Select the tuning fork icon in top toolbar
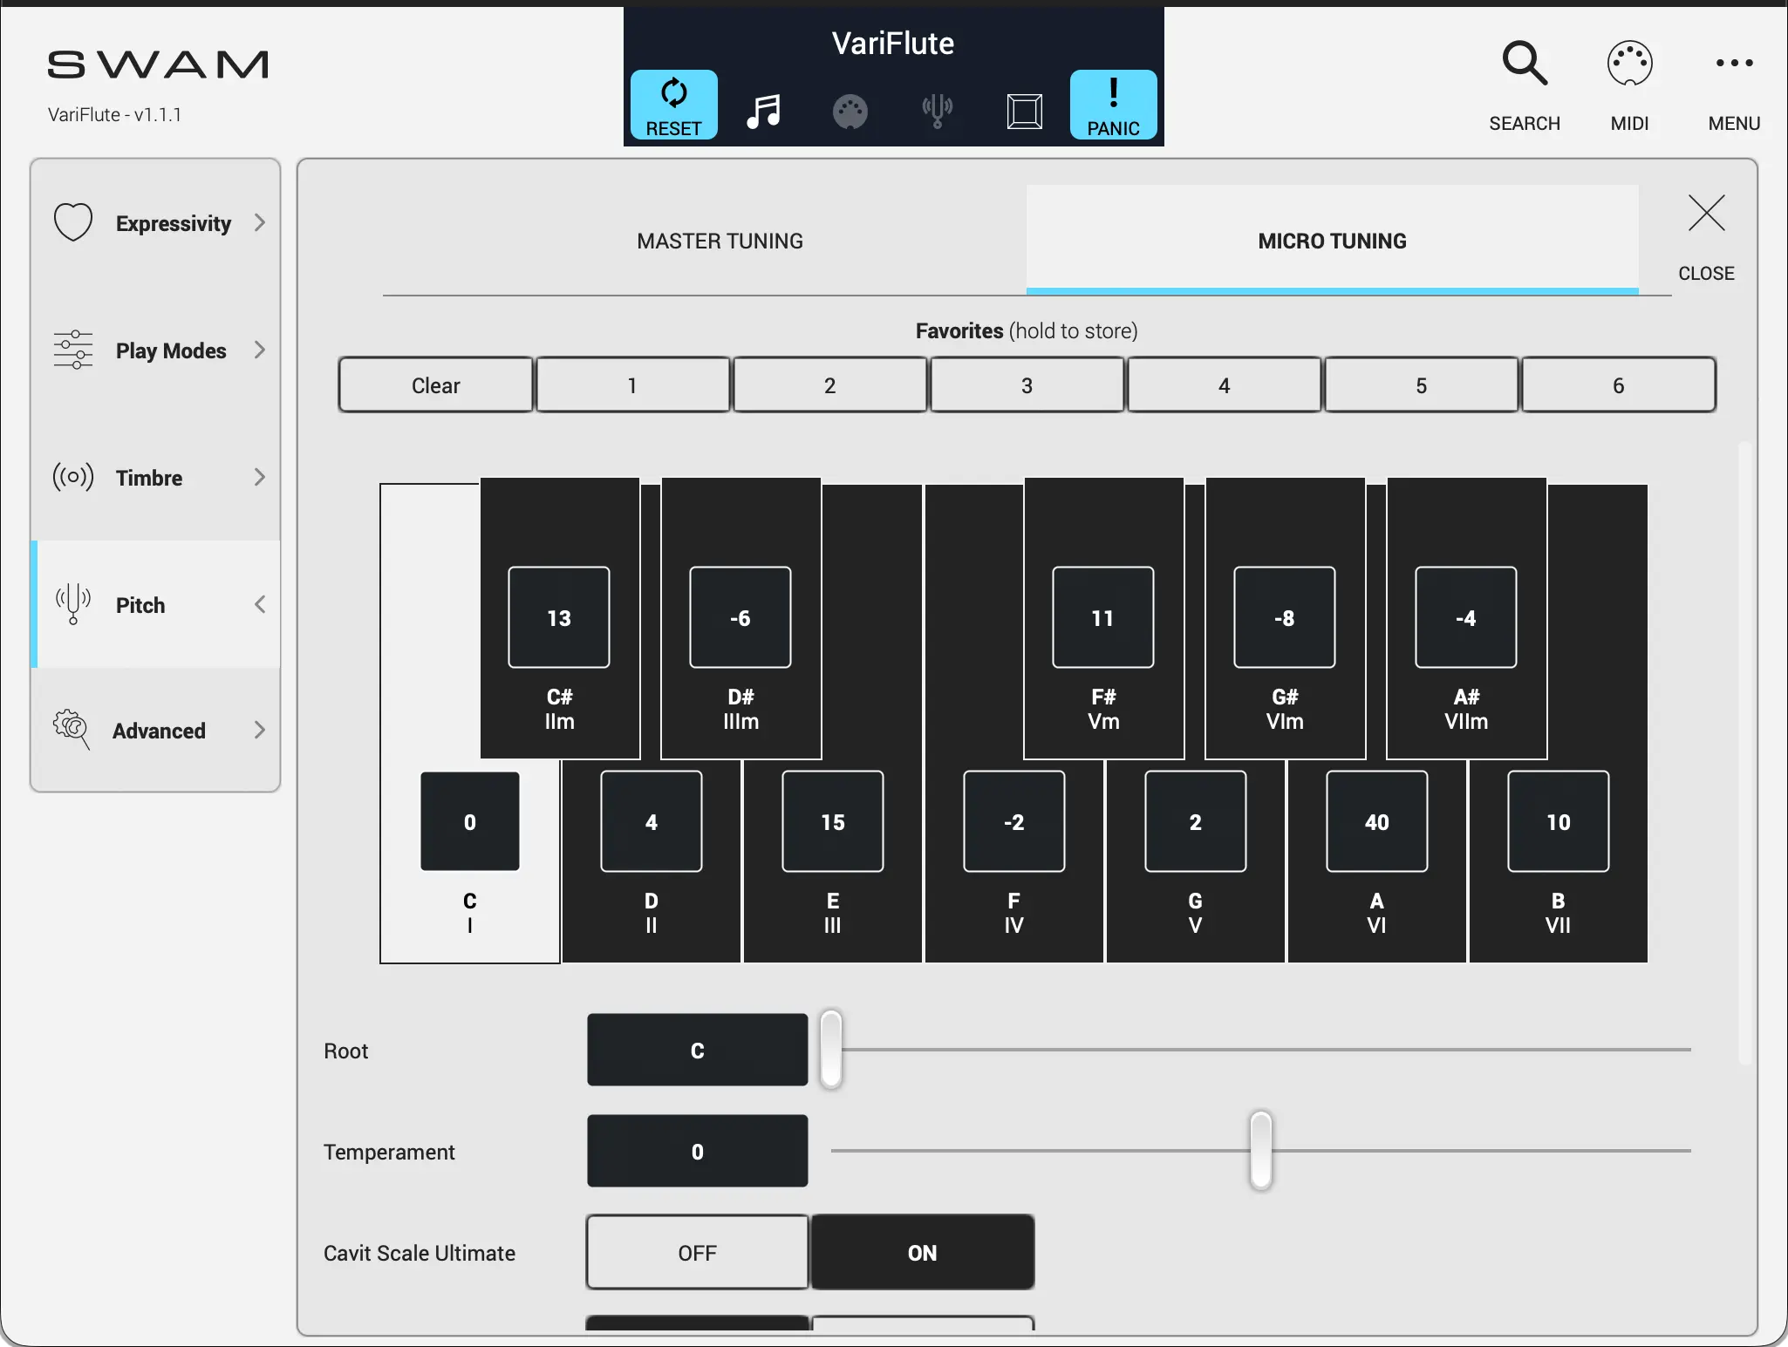1788x1347 pixels. click(x=937, y=111)
